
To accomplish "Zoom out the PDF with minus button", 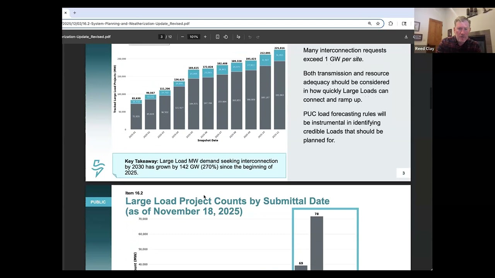I will click(183, 37).
